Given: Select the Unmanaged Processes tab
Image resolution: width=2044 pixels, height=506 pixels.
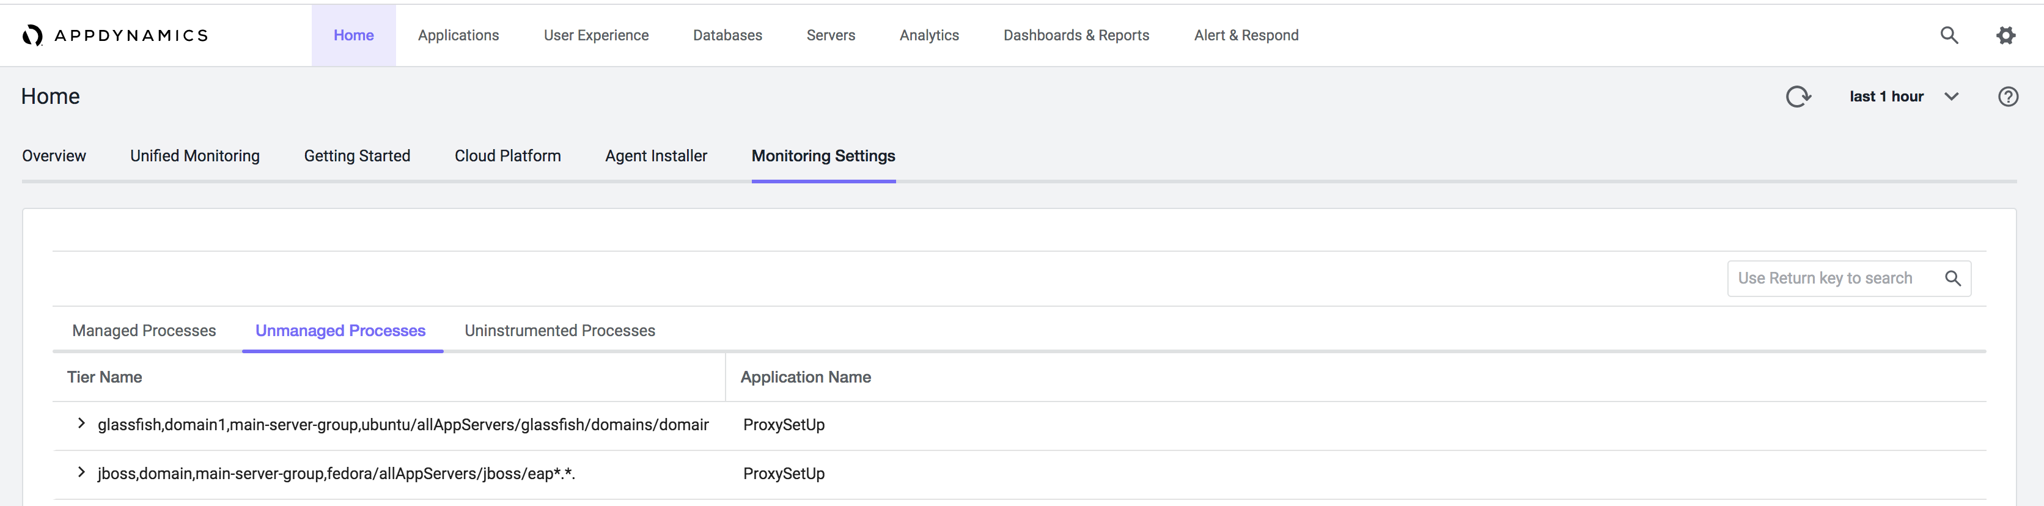Looking at the screenshot, I should click(x=340, y=331).
